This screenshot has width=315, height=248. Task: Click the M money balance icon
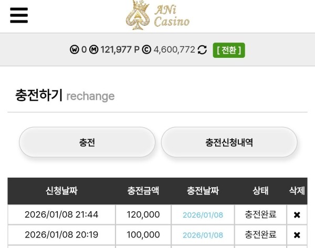tap(94, 50)
